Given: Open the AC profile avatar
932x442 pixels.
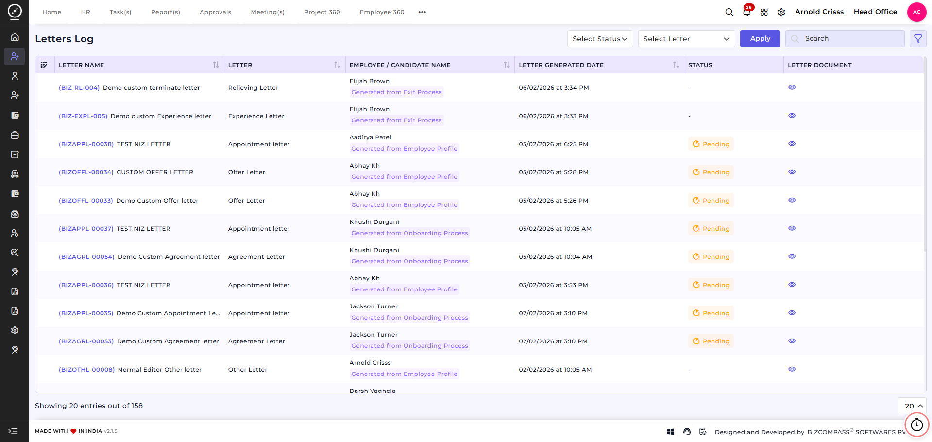Looking at the screenshot, I should tap(916, 12).
